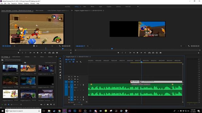Switch to Effect Controls tab
202x113 pixels.
[x=39, y=10]
